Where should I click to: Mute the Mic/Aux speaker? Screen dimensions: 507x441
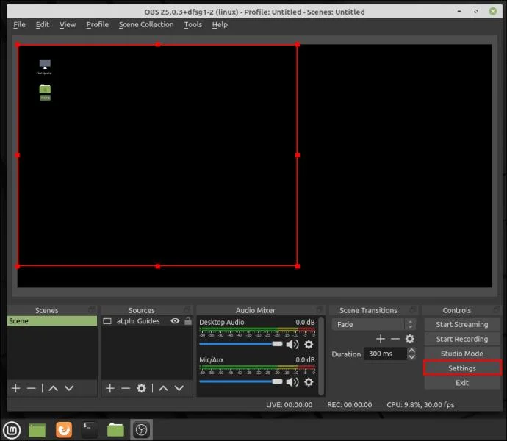[292, 382]
